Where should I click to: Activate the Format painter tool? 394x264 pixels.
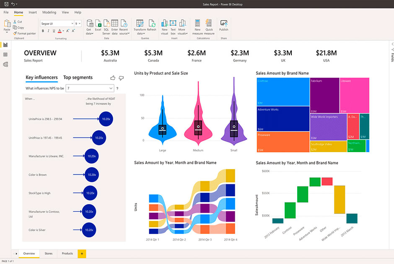(25, 33)
